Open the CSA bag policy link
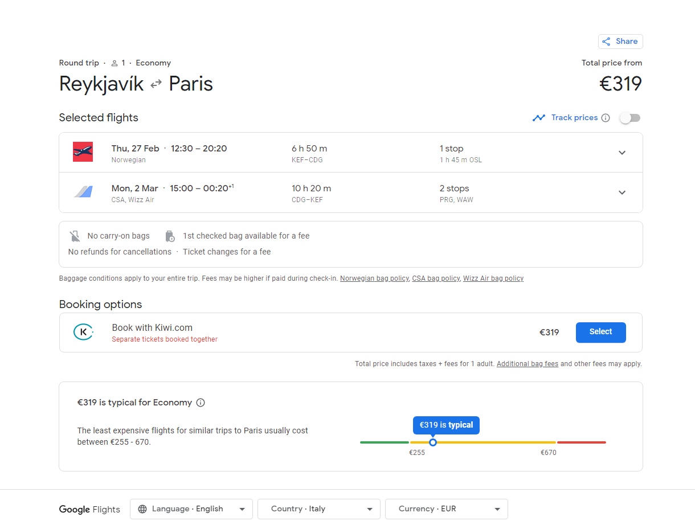This screenshot has width=695, height=525. pos(436,278)
